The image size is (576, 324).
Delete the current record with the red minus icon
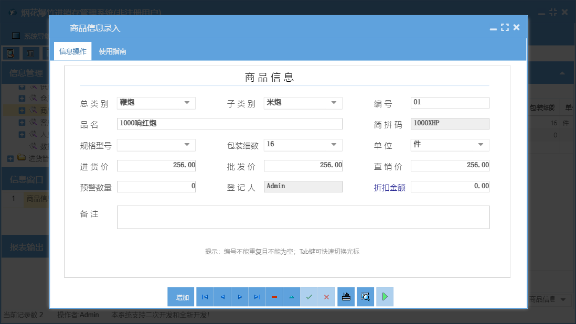(274, 297)
